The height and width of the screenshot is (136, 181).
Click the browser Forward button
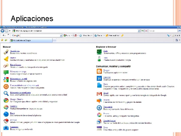[x=7, y=31]
